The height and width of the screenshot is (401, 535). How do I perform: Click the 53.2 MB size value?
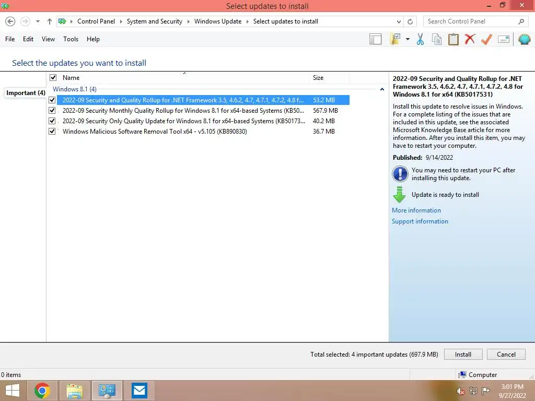324,100
